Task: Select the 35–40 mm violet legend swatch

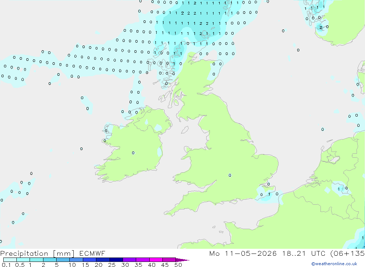Action: click(x=143, y=260)
